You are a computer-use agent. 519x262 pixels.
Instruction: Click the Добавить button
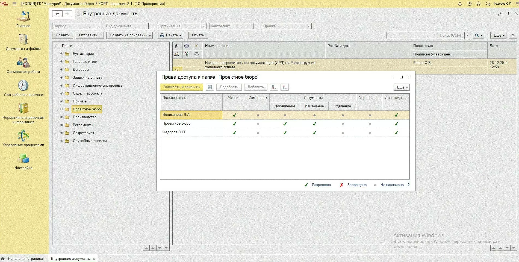[x=256, y=87]
